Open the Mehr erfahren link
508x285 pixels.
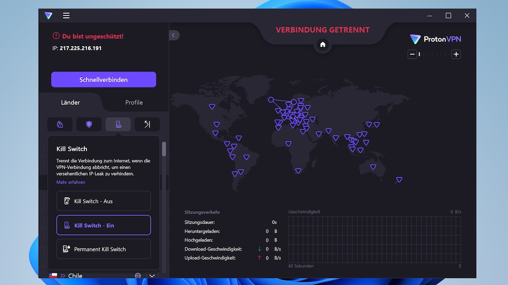[70, 182]
